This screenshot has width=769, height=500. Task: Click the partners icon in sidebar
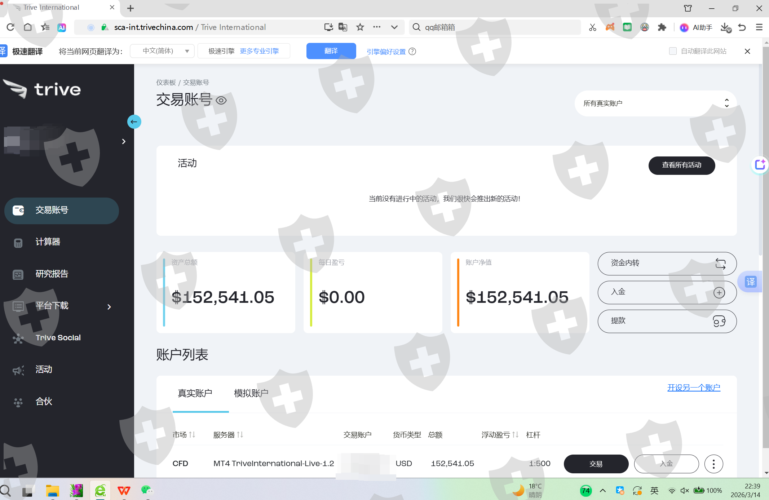18,402
